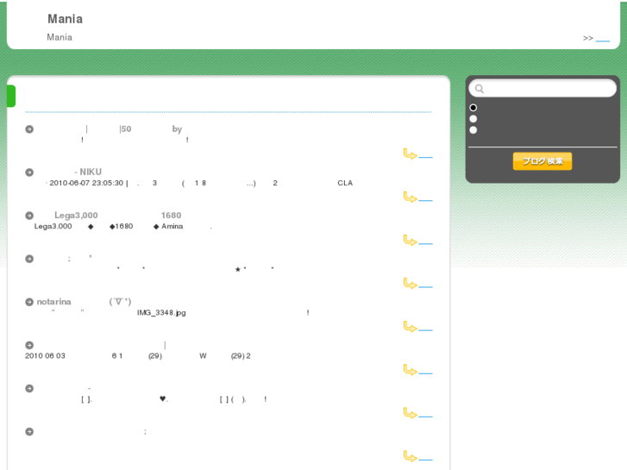Click the yellow arrow icon under notarina entry
Image resolution: width=627 pixels, height=470 pixels.
[x=411, y=326]
